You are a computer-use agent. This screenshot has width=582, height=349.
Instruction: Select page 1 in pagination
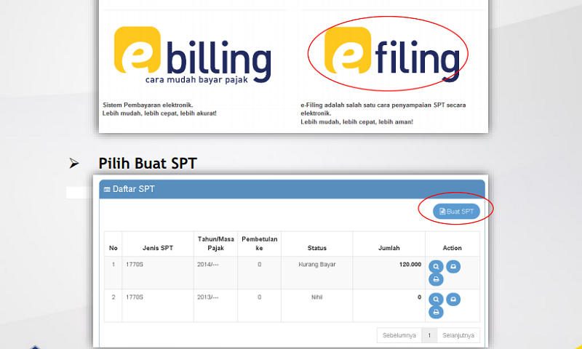430,335
